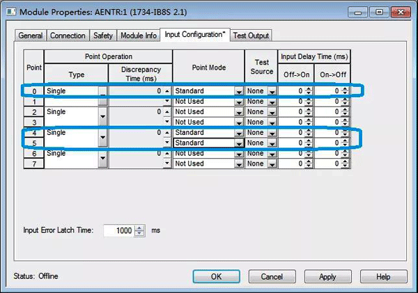Open point 7 Point Mode dropdown
The image size is (418, 293).
click(x=238, y=164)
